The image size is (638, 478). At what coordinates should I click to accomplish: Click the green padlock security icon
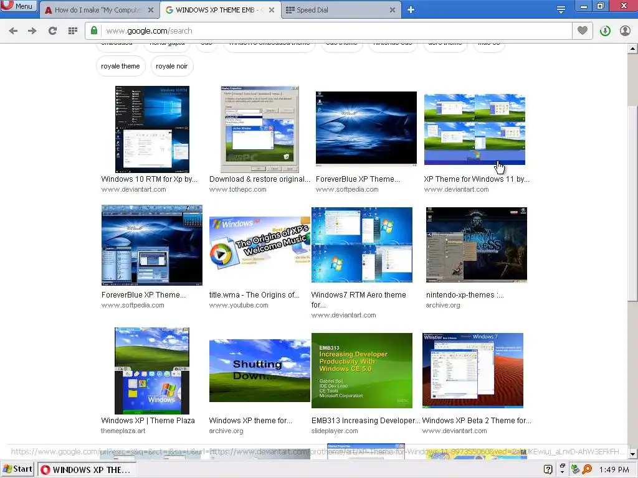tap(94, 31)
